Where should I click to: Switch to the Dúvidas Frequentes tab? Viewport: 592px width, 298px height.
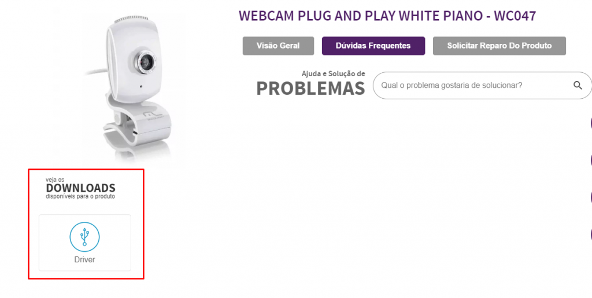tap(373, 46)
